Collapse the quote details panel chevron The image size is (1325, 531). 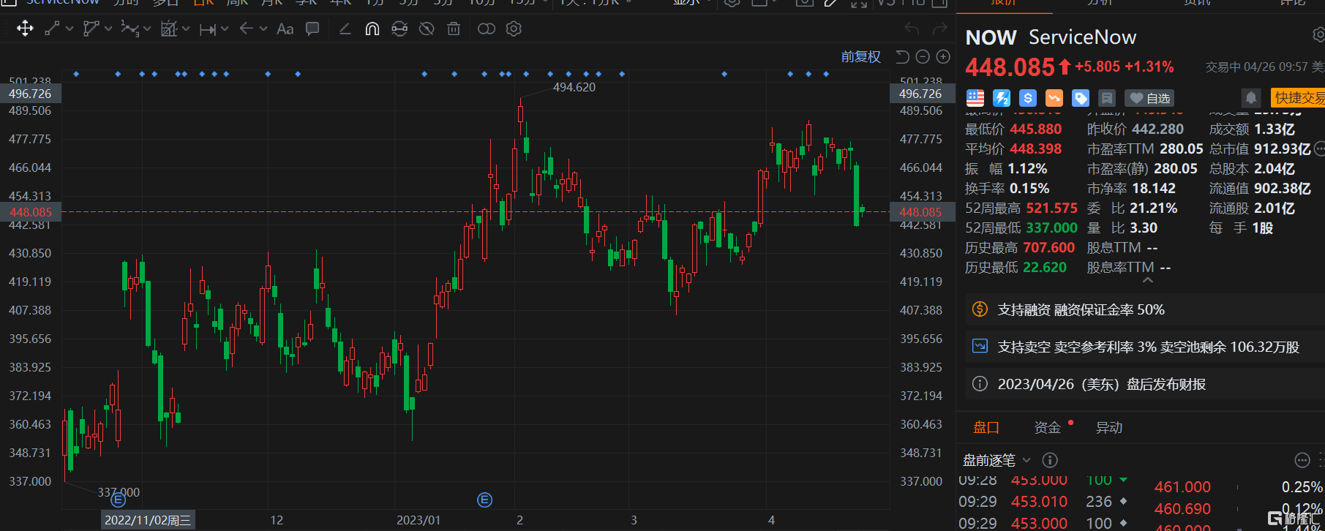tap(1148, 279)
